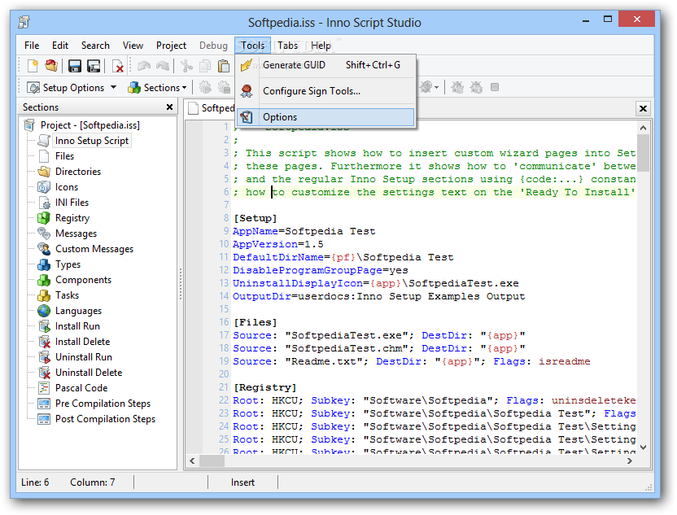
Task: Click the spider web debug icon
Action: [426, 87]
